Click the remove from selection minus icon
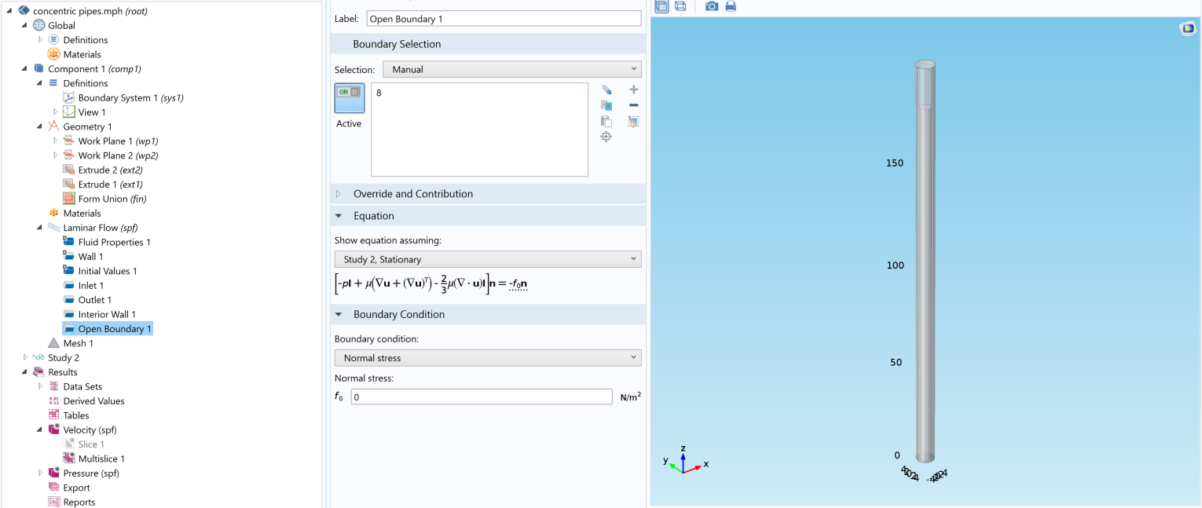The height and width of the screenshot is (508, 1202). click(x=633, y=105)
